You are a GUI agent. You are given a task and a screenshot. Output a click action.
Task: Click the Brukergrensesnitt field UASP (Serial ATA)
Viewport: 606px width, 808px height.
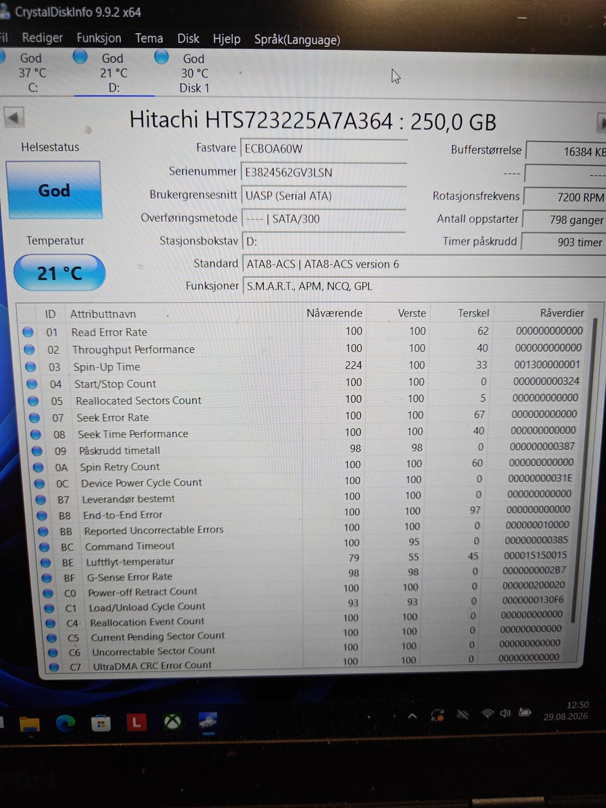[324, 196]
